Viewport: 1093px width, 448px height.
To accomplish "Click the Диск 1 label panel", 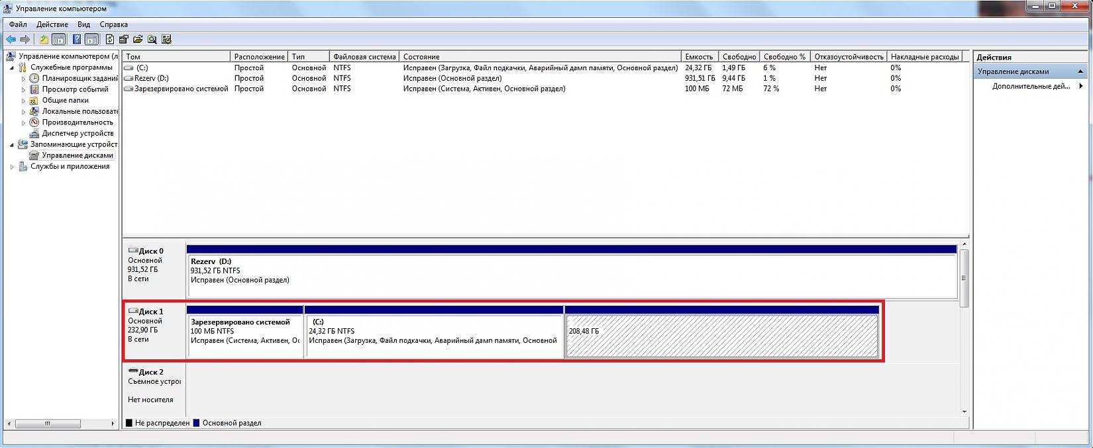I will [x=154, y=332].
